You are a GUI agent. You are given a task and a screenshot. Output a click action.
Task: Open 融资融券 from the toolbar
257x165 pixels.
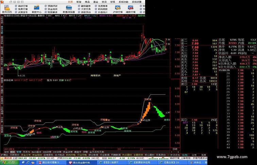point(84,6)
